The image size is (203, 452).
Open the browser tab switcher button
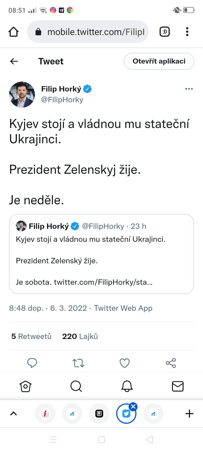tap(165, 32)
